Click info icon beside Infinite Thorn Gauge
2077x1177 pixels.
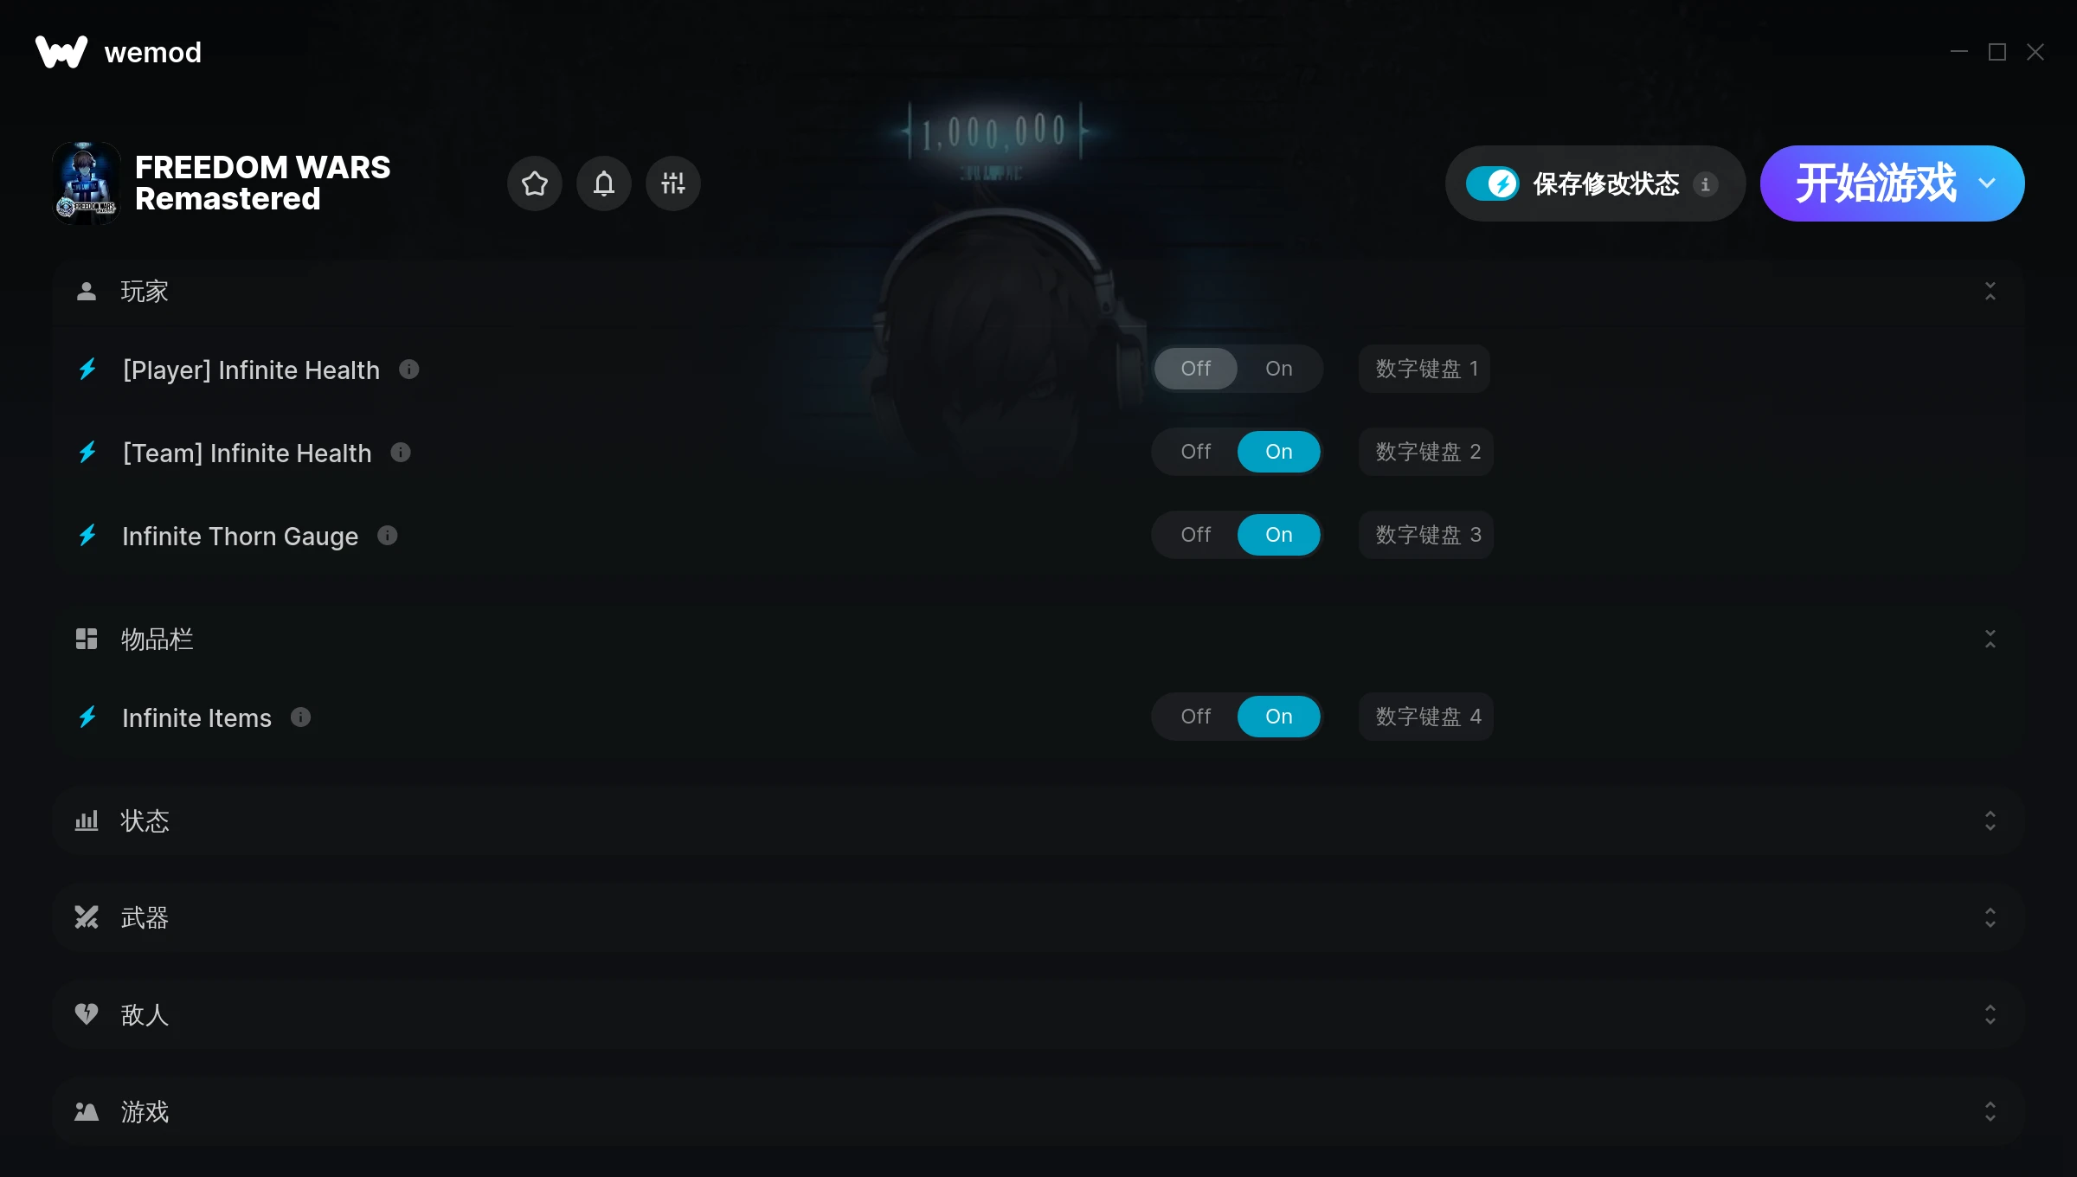(x=388, y=536)
